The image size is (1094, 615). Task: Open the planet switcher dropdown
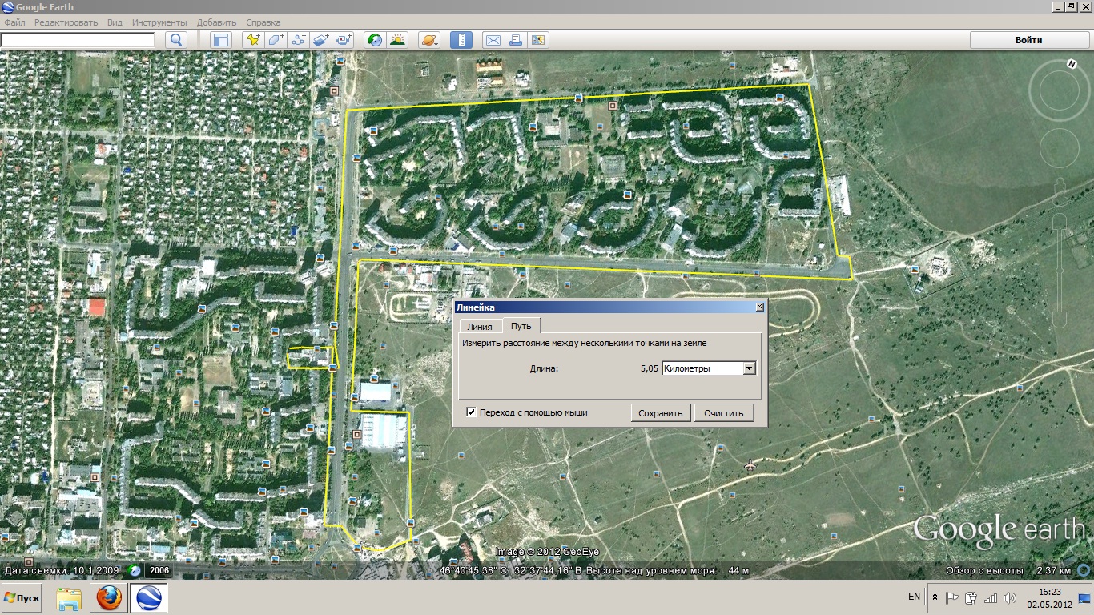point(429,40)
